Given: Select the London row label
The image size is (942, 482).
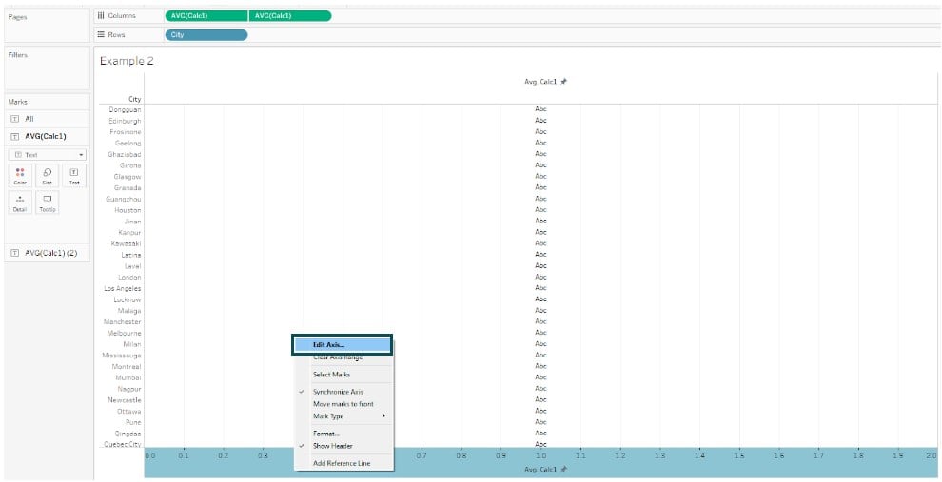Looking at the screenshot, I should pos(128,278).
